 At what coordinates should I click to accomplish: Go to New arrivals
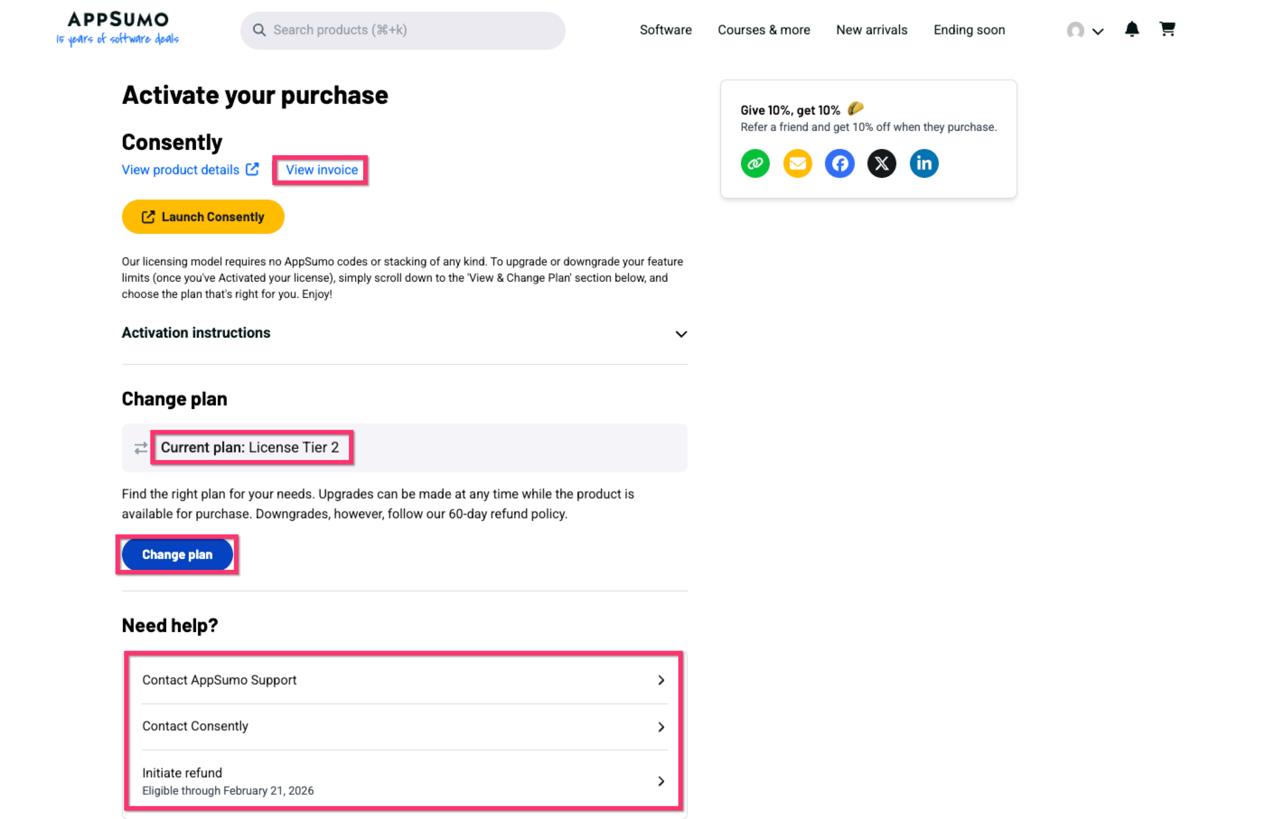tap(871, 30)
